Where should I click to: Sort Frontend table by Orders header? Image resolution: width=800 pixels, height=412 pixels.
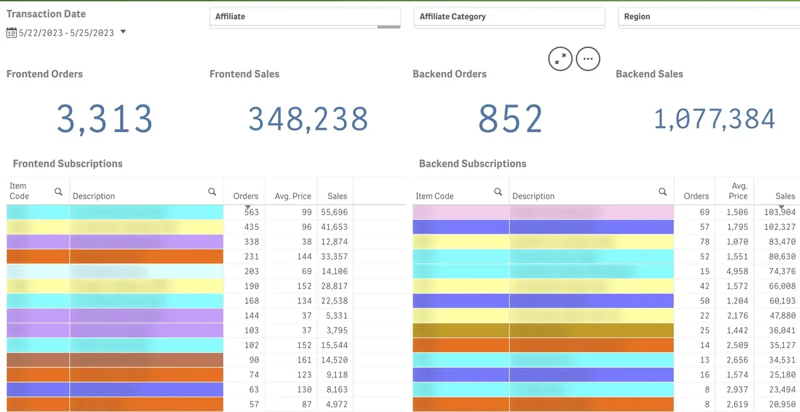(245, 196)
